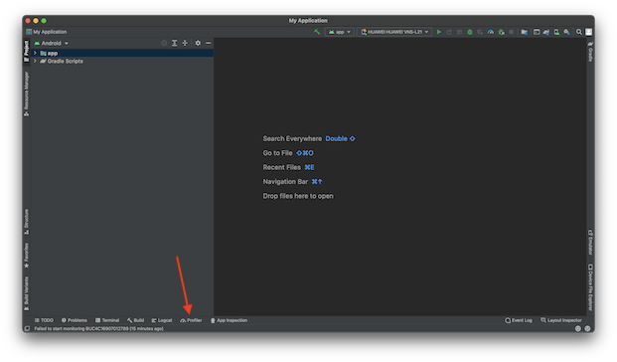The width and height of the screenshot is (617, 362).
Task: Open the App Inspection tool window
Action: [229, 320]
